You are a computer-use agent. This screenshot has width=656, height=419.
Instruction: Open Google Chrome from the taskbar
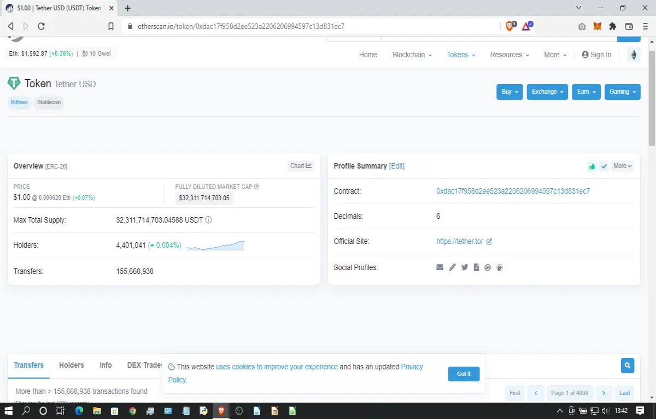pyautogui.click(x=132, y=411)
